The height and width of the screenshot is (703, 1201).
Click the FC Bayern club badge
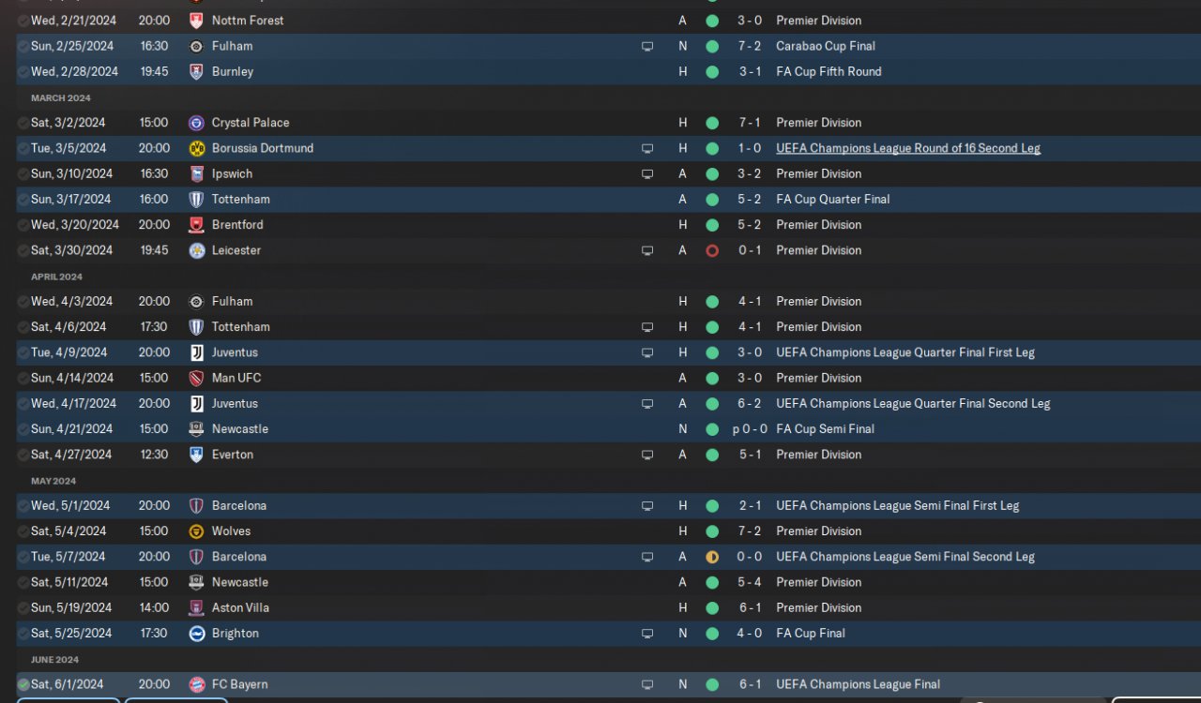pos(196,684)
